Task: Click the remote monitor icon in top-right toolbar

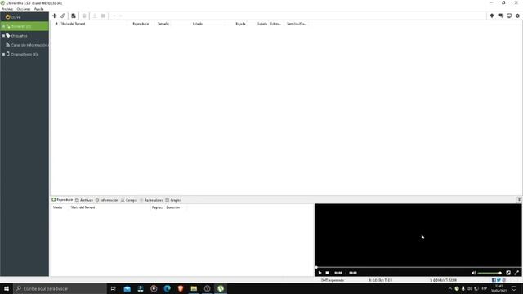Action: click(509, 16)
